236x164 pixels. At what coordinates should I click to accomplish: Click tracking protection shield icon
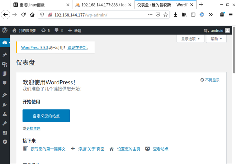click(42, 15)
